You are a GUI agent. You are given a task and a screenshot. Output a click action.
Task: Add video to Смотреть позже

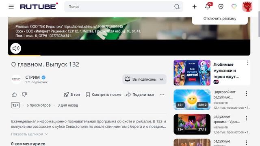[x=104, y=94]
